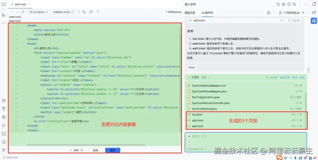Go to previous change double-left arrow
Image resolution: width=318 pixels, height=160 pixels.
point(71,150)
